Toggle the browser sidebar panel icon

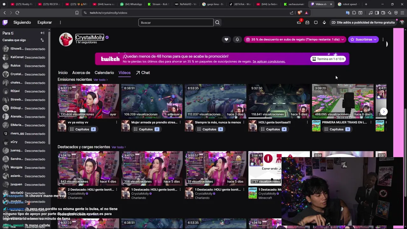pyautogui.click(x=377, y=13)
